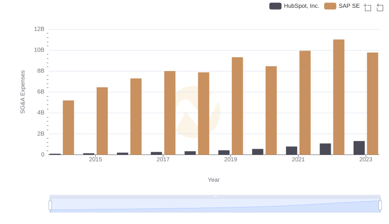
Task: Click the SG&A Expenses axis title
Action: tap(22, 92)
